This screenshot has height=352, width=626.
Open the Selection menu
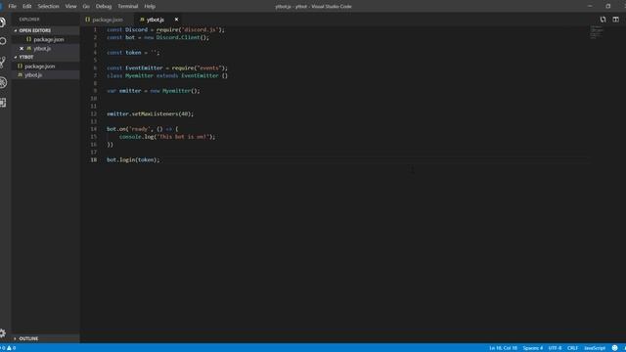click(x=48, y=7)
